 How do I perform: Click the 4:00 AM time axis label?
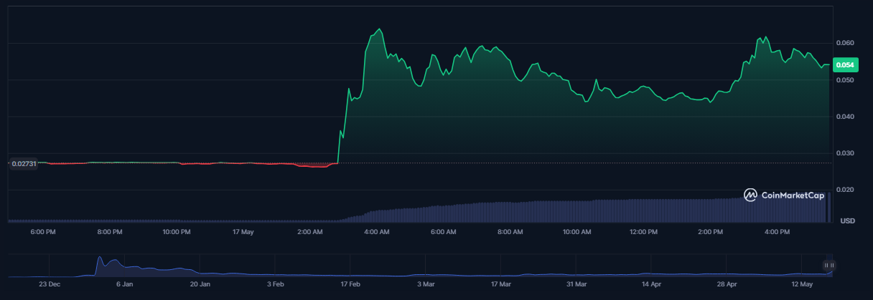point(377,232)
